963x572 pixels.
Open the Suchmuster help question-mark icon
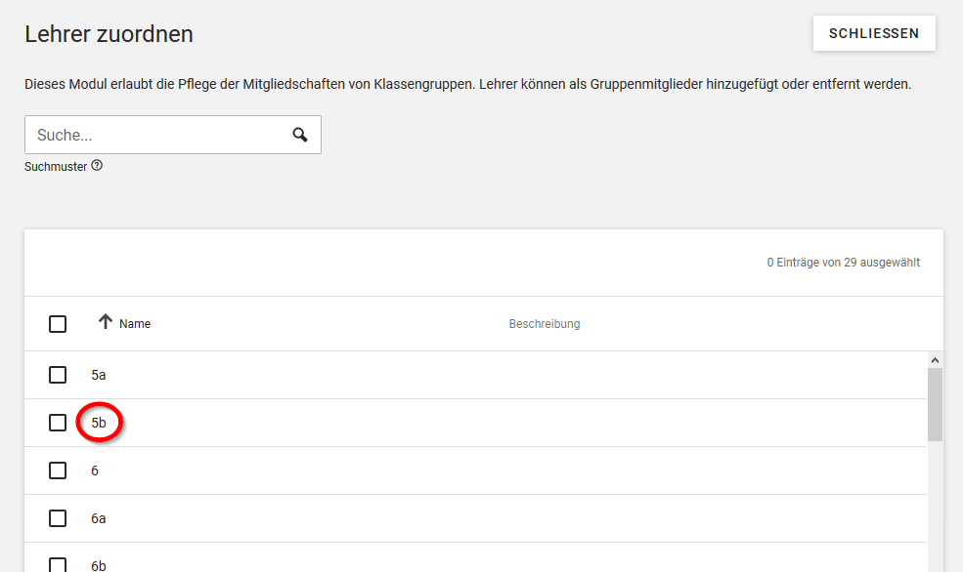(97, 166)
